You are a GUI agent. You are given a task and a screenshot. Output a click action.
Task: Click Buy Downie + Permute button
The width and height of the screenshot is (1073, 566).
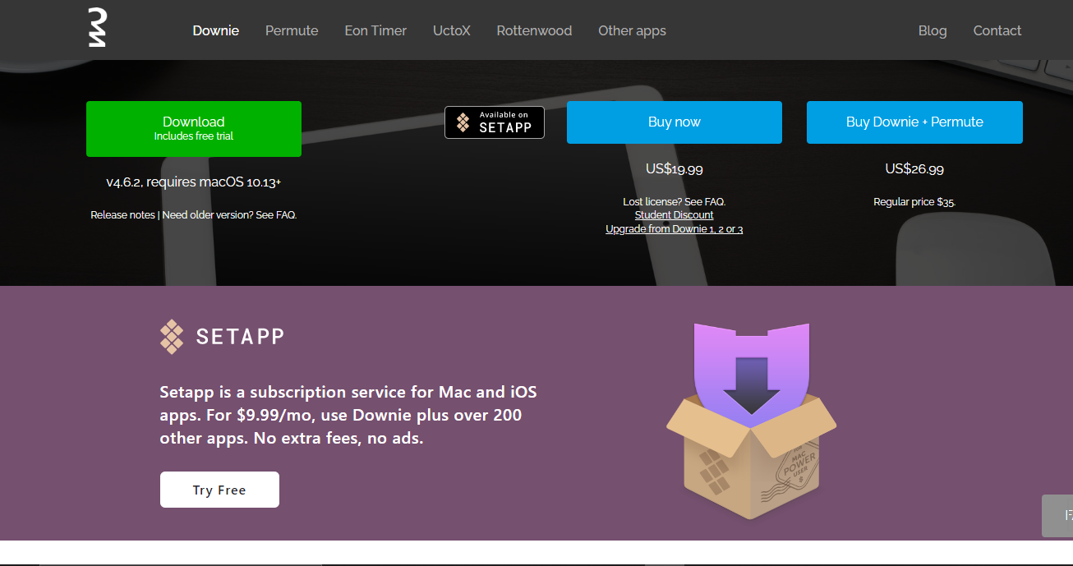click(x=914, y=122)
